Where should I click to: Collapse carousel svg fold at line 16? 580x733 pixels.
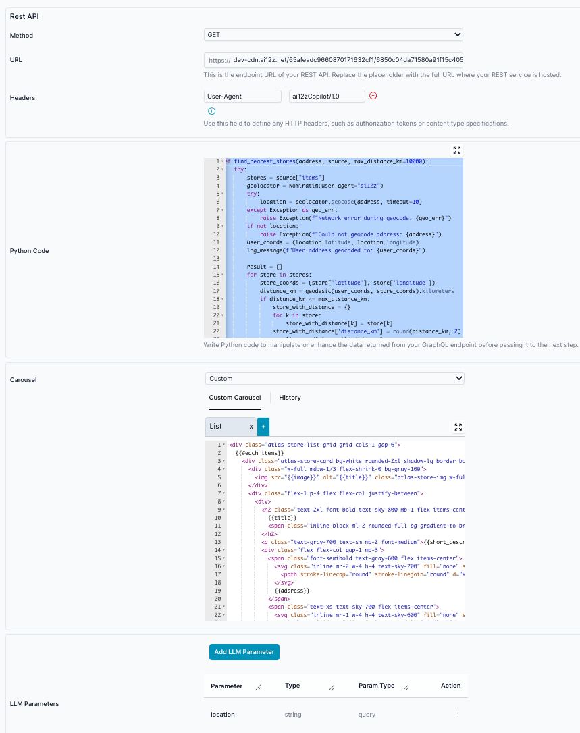coord(223,566)
